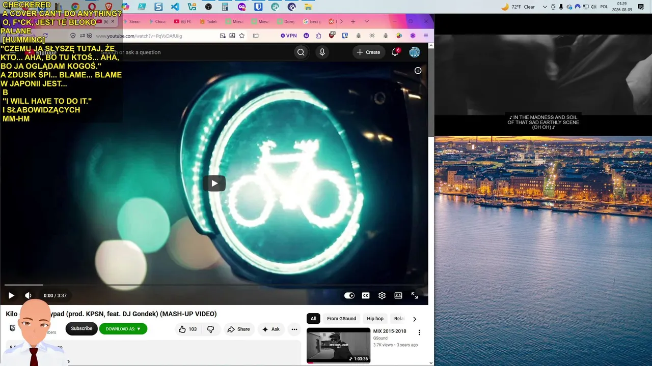Open a new browser tab
Screen dimensions: 652x366
click(352, 21)
